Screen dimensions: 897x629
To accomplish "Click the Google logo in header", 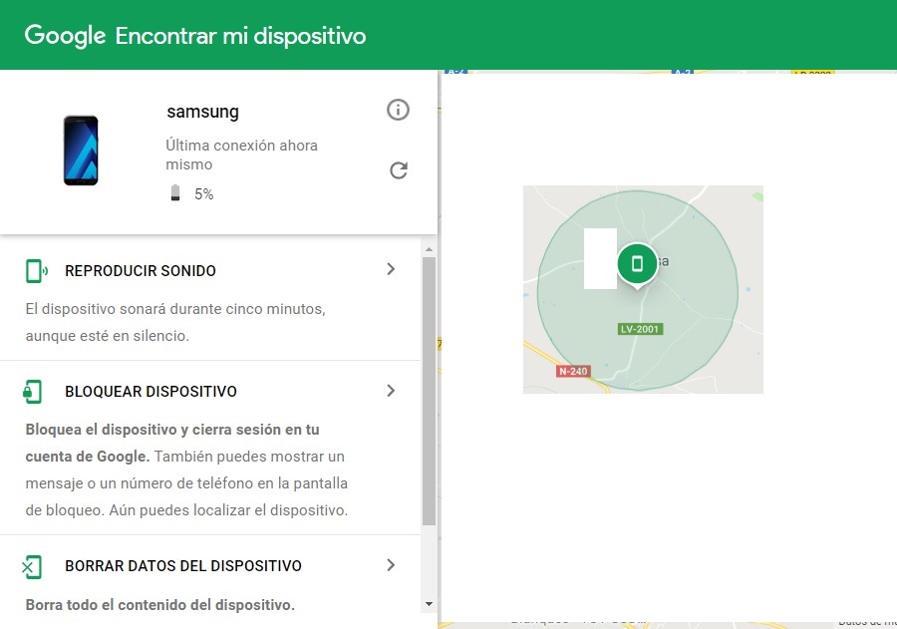I will (x=65, y=36).
